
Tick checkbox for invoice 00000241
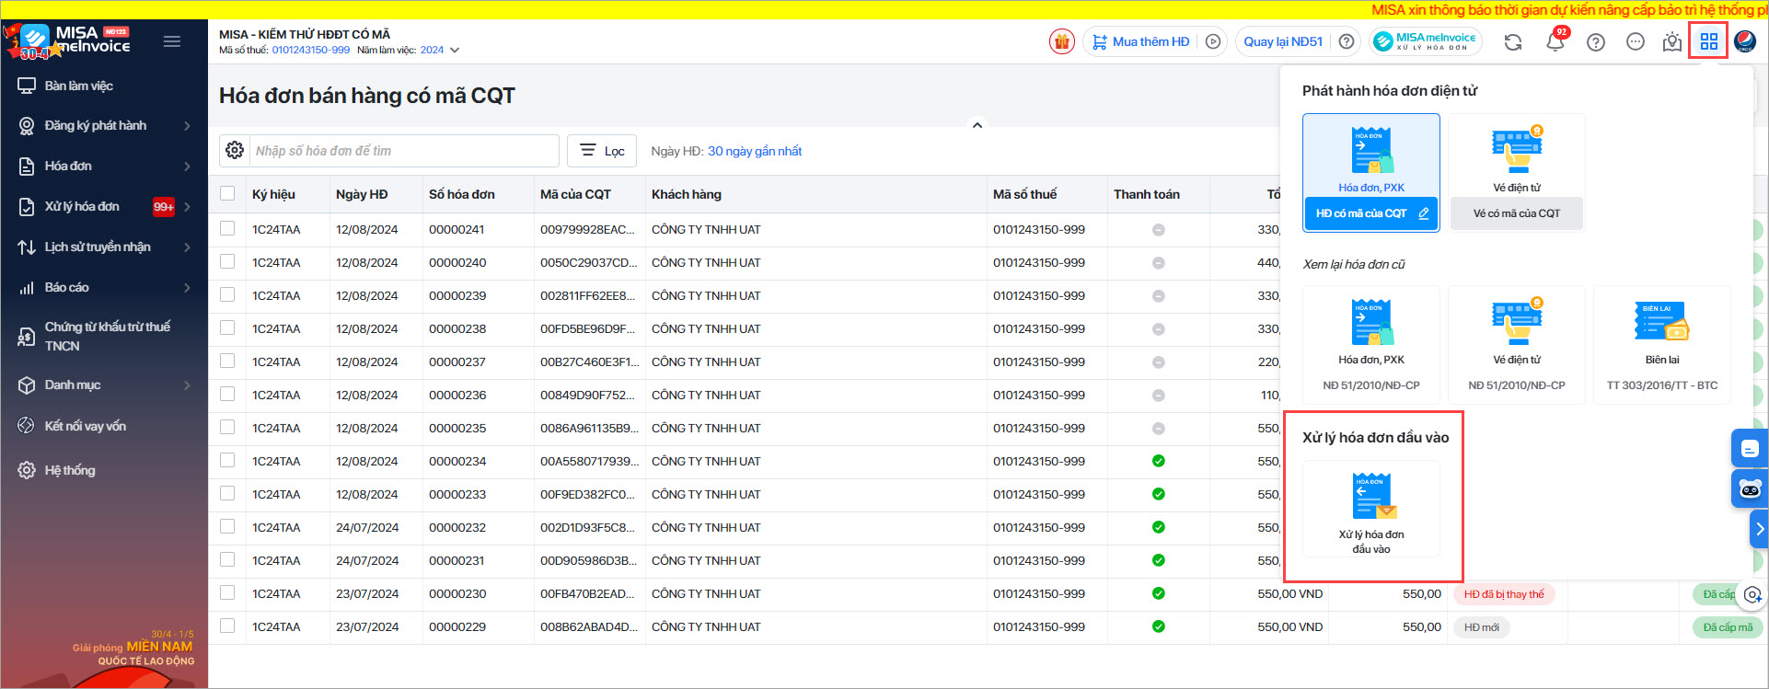(227, 229)
